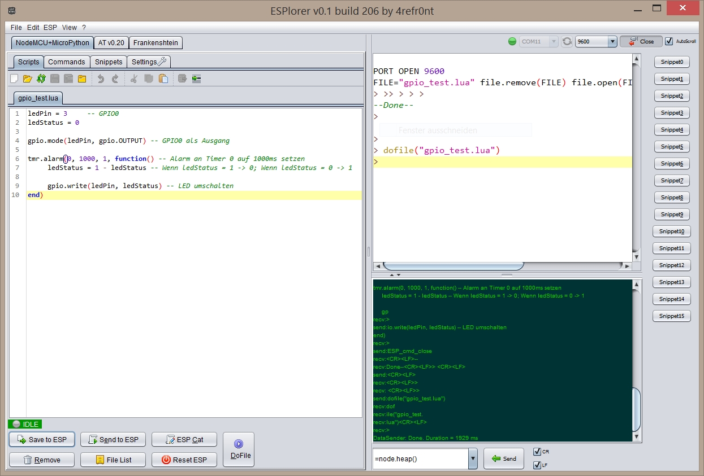Click the ESPlorer app icon in title bar

click(x=12, y=10)
